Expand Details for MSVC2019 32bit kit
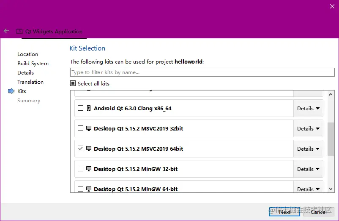 (308, 128)
